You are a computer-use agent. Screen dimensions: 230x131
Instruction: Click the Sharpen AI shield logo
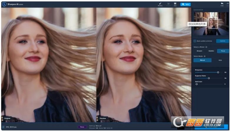coord(4,4)
